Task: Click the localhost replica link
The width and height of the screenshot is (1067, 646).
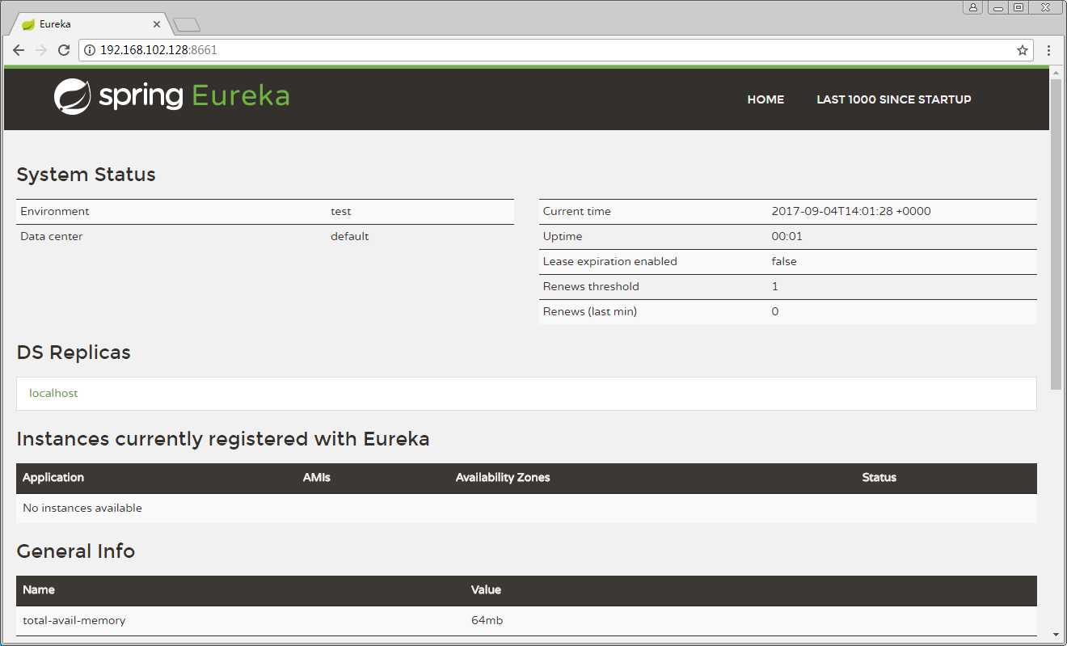Action: pyautogui.click(x=53, y=393)
